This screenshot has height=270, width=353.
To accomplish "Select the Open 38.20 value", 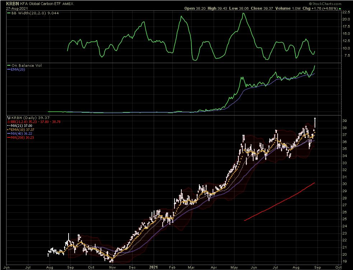I will 195,8.
